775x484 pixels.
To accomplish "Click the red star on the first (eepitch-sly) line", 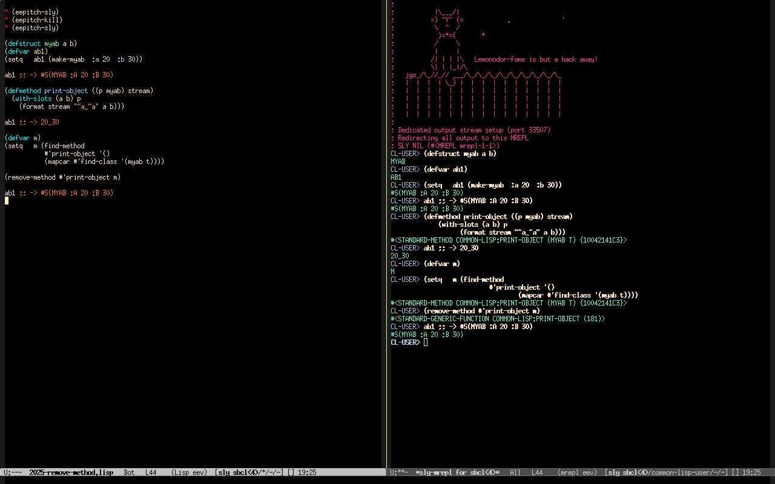I will pyautogui.click(x=7, y=12).
